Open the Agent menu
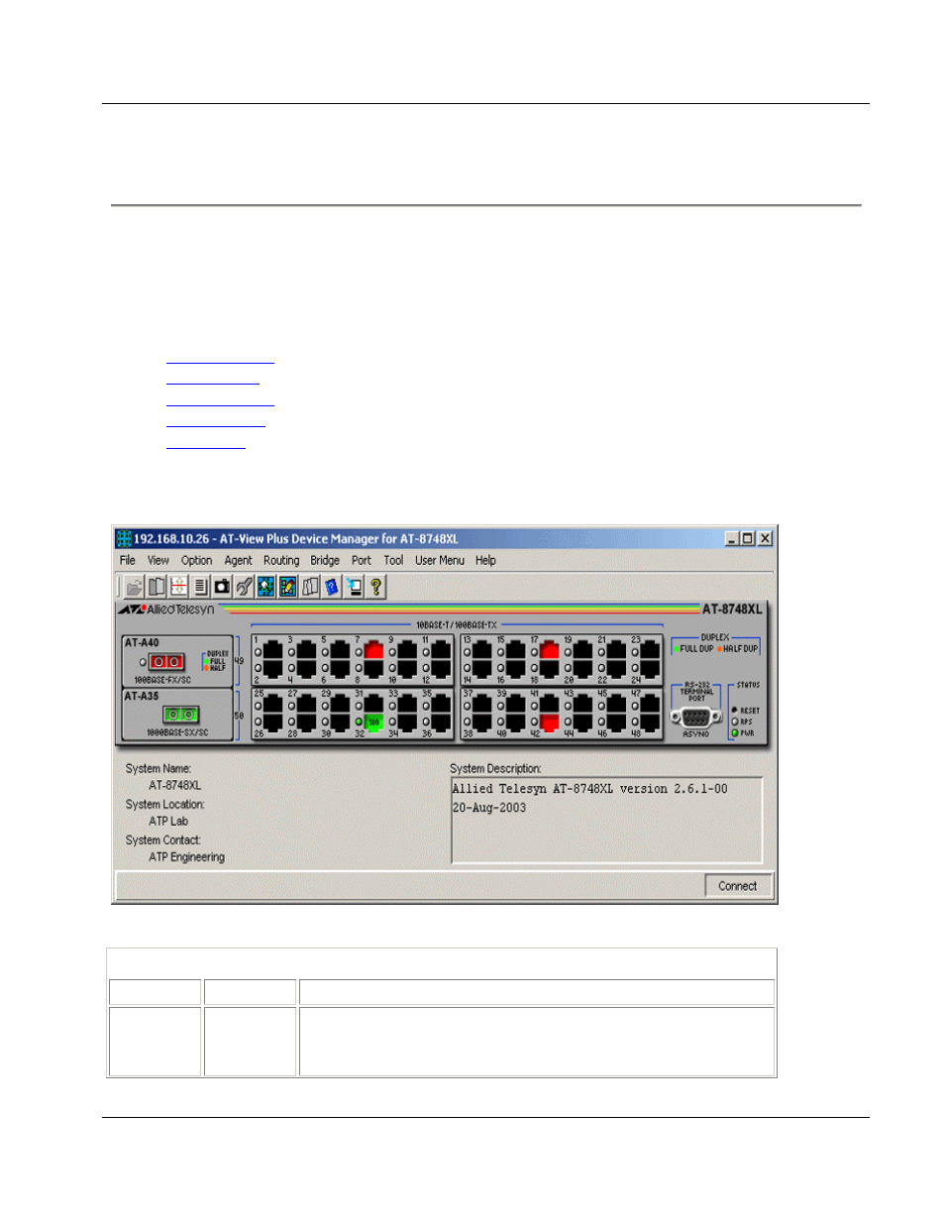 click(238, 561)
